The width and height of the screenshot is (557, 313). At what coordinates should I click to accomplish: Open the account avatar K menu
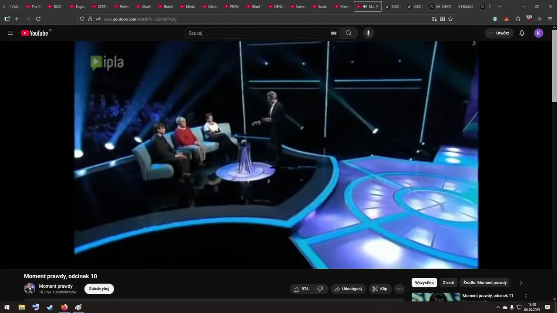pyautogui.click(x=539, y=33)
